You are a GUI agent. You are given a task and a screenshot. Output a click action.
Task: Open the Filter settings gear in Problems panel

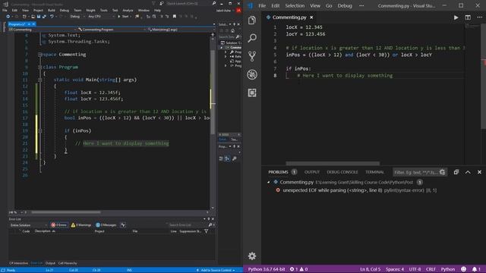coord(442,172)
